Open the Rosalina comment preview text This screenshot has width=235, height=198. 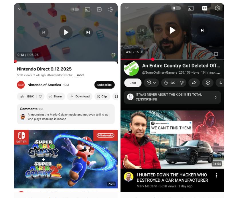(68, 117)
